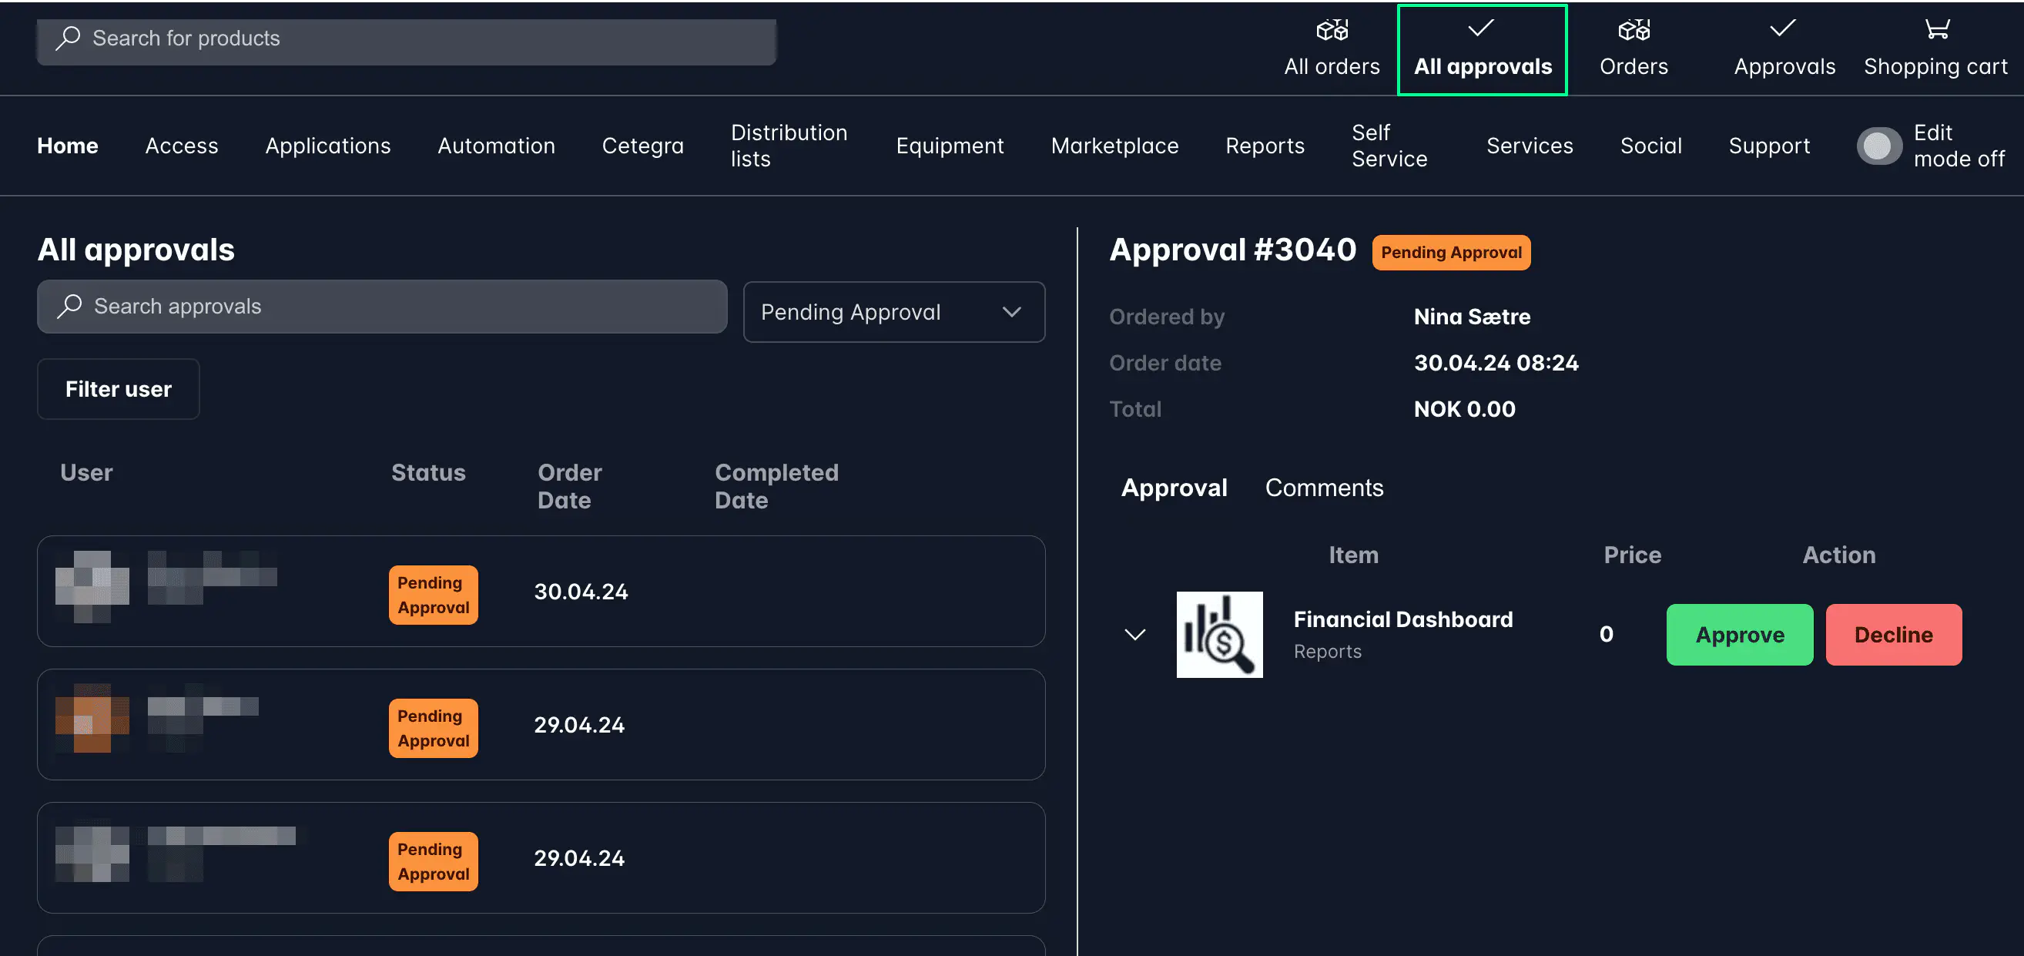This screenshot has height=956, width=2024.
Task: Open the Filter user panel
Action: tap(118, 388)
